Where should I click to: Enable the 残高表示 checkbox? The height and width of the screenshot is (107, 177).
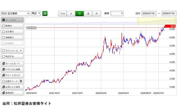[x=4, y=37]
